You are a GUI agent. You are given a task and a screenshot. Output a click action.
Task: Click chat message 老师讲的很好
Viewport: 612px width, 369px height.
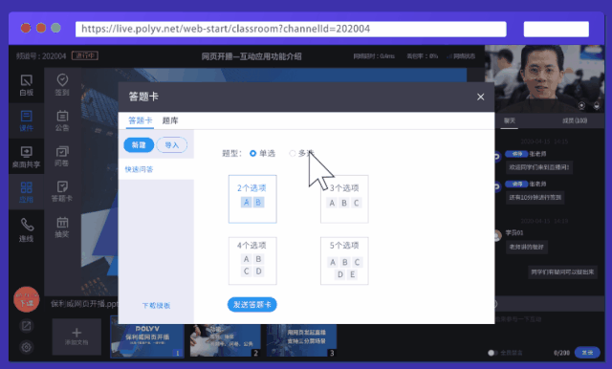pyautogui.click(x=526, y=247)
